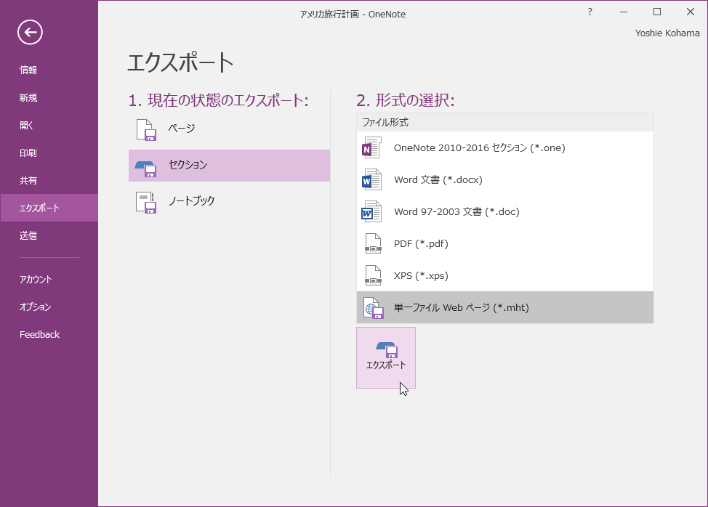Select PDF (*.pdf) format
This screenshot has width=708, height=507.
click(x=504, y=243)
